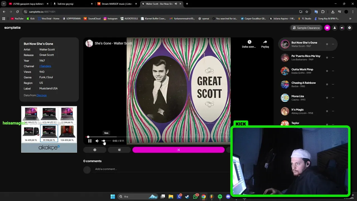Open more options for Mona Liza

[x=333, y=98]
